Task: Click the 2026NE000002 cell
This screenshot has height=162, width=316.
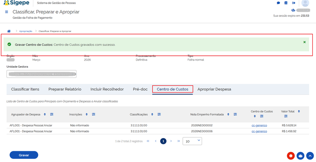Action: click(202, 125)
